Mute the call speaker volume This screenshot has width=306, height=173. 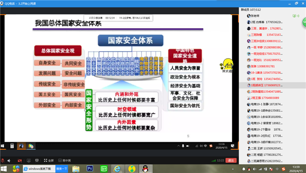click(x=9, y=160)
